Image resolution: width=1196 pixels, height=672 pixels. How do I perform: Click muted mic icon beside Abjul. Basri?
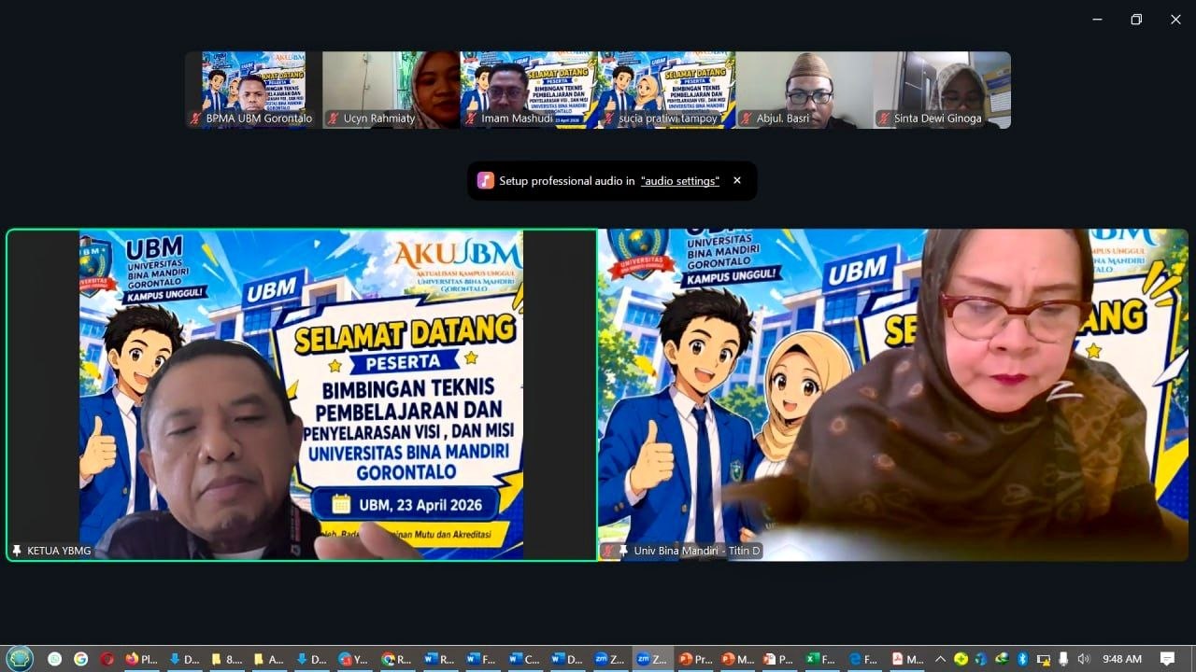point(746,119)
